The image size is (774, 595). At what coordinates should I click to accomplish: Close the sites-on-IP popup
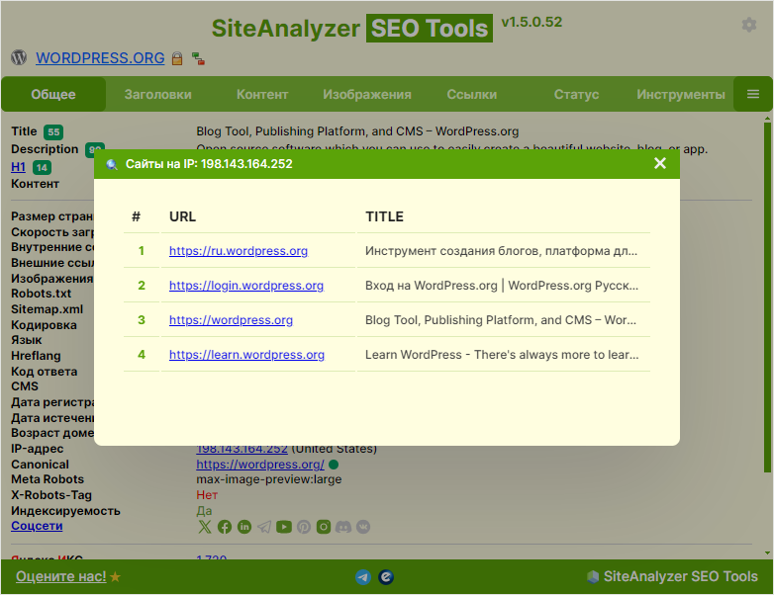point(659,163)
